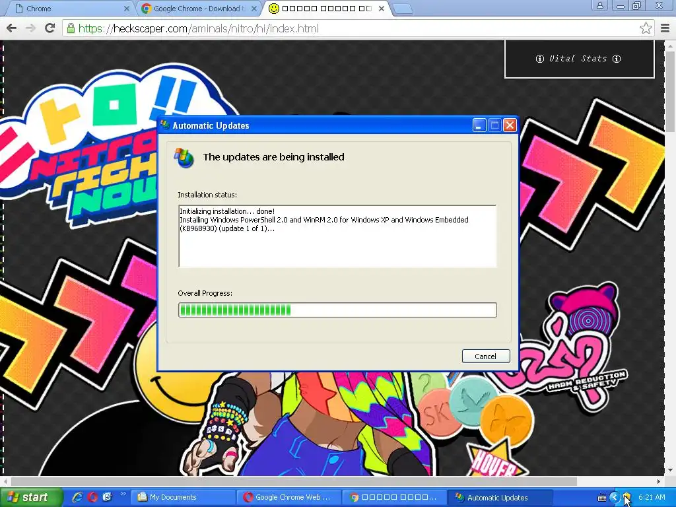Image resolution: width=676 pixels, height=507 pixels.
Task: Click the horizontal scrollbar thumb
Action: 294,481
